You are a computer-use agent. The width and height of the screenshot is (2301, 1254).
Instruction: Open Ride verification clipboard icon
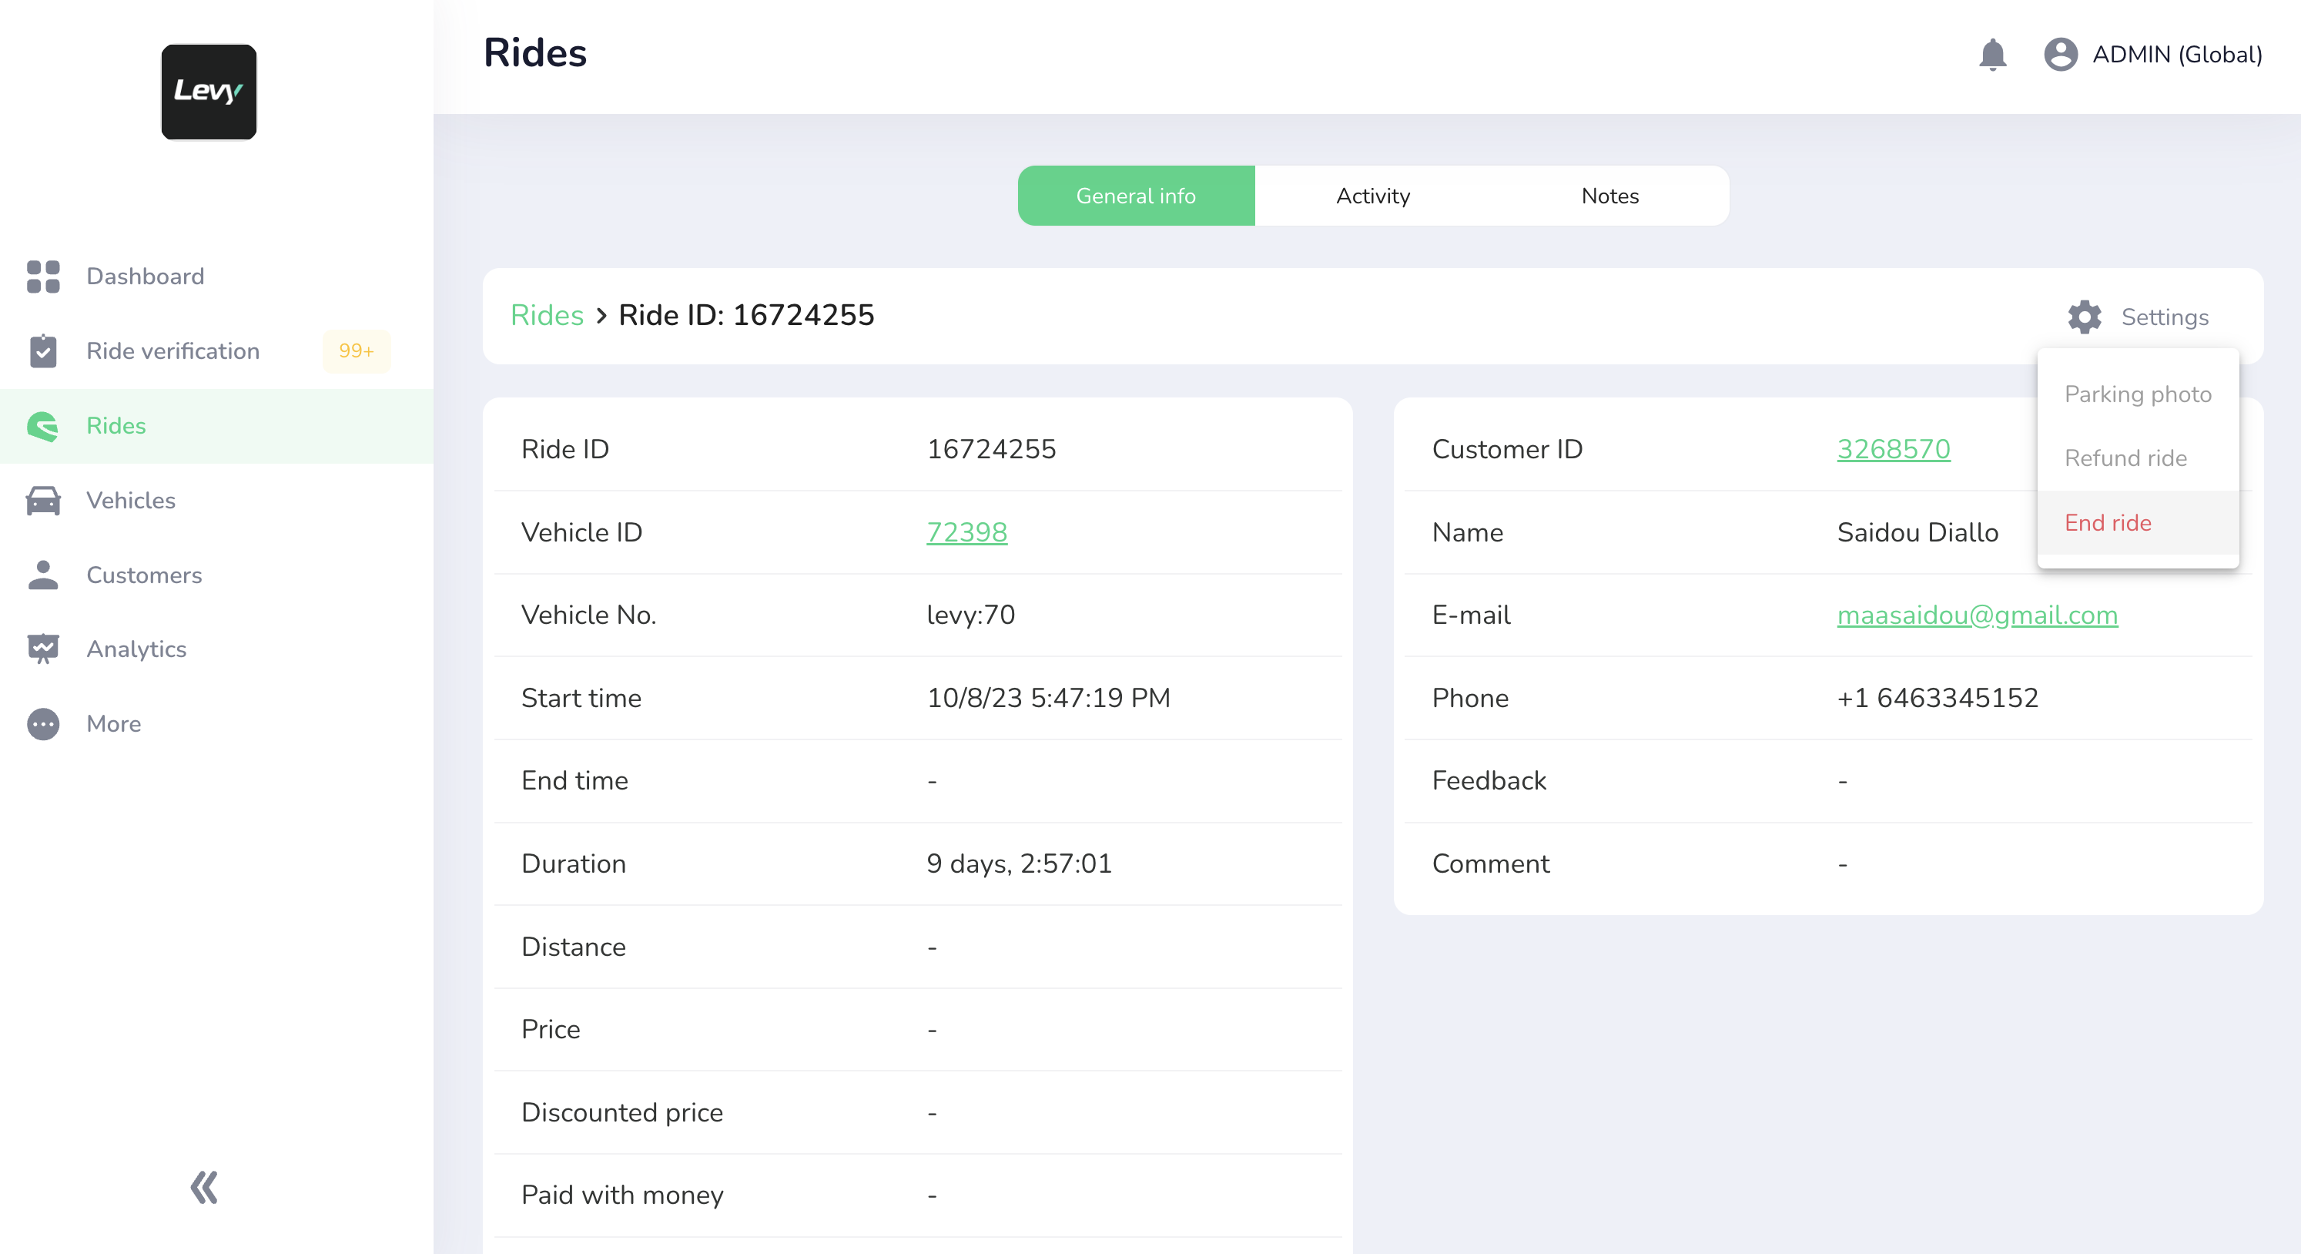pyautogui.click(x=43, y=351)
